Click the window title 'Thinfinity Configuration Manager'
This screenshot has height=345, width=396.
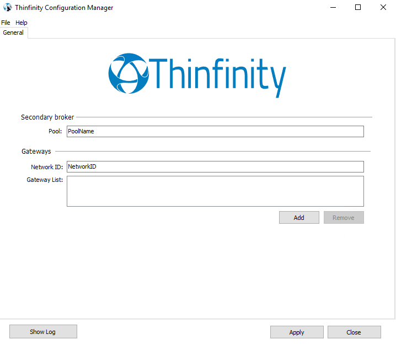tap(64, 8)
